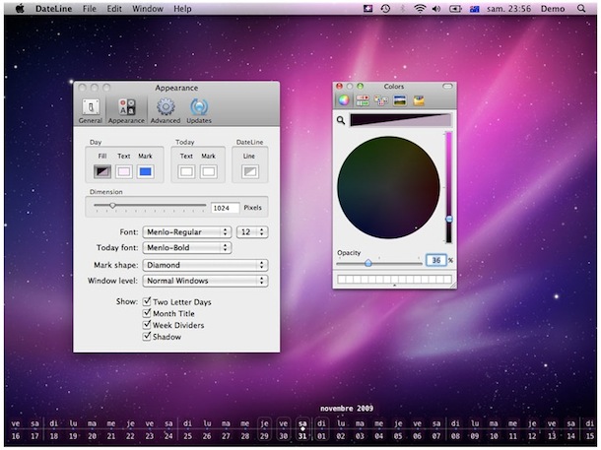The height and width of the screenshot is (450, 601).
Task: Click the first menu bar status icon
Action: 367,9
